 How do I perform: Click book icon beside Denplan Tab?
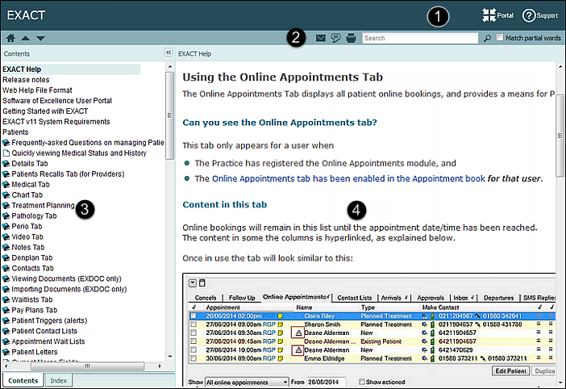6,258
